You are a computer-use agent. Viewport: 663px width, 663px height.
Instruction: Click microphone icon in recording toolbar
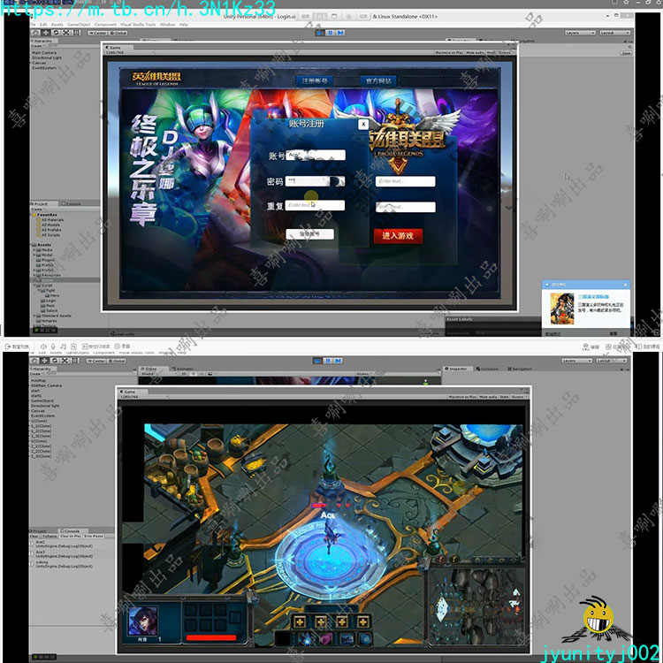point(53,347)
